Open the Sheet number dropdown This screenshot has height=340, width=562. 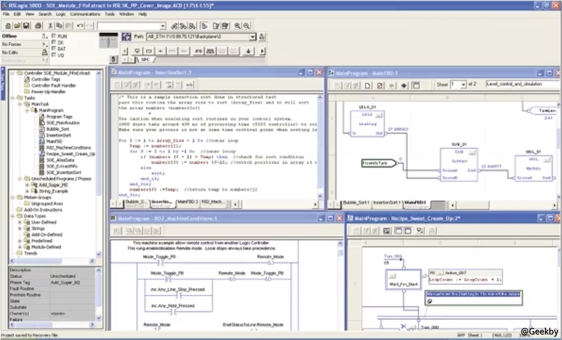[463, 84]
